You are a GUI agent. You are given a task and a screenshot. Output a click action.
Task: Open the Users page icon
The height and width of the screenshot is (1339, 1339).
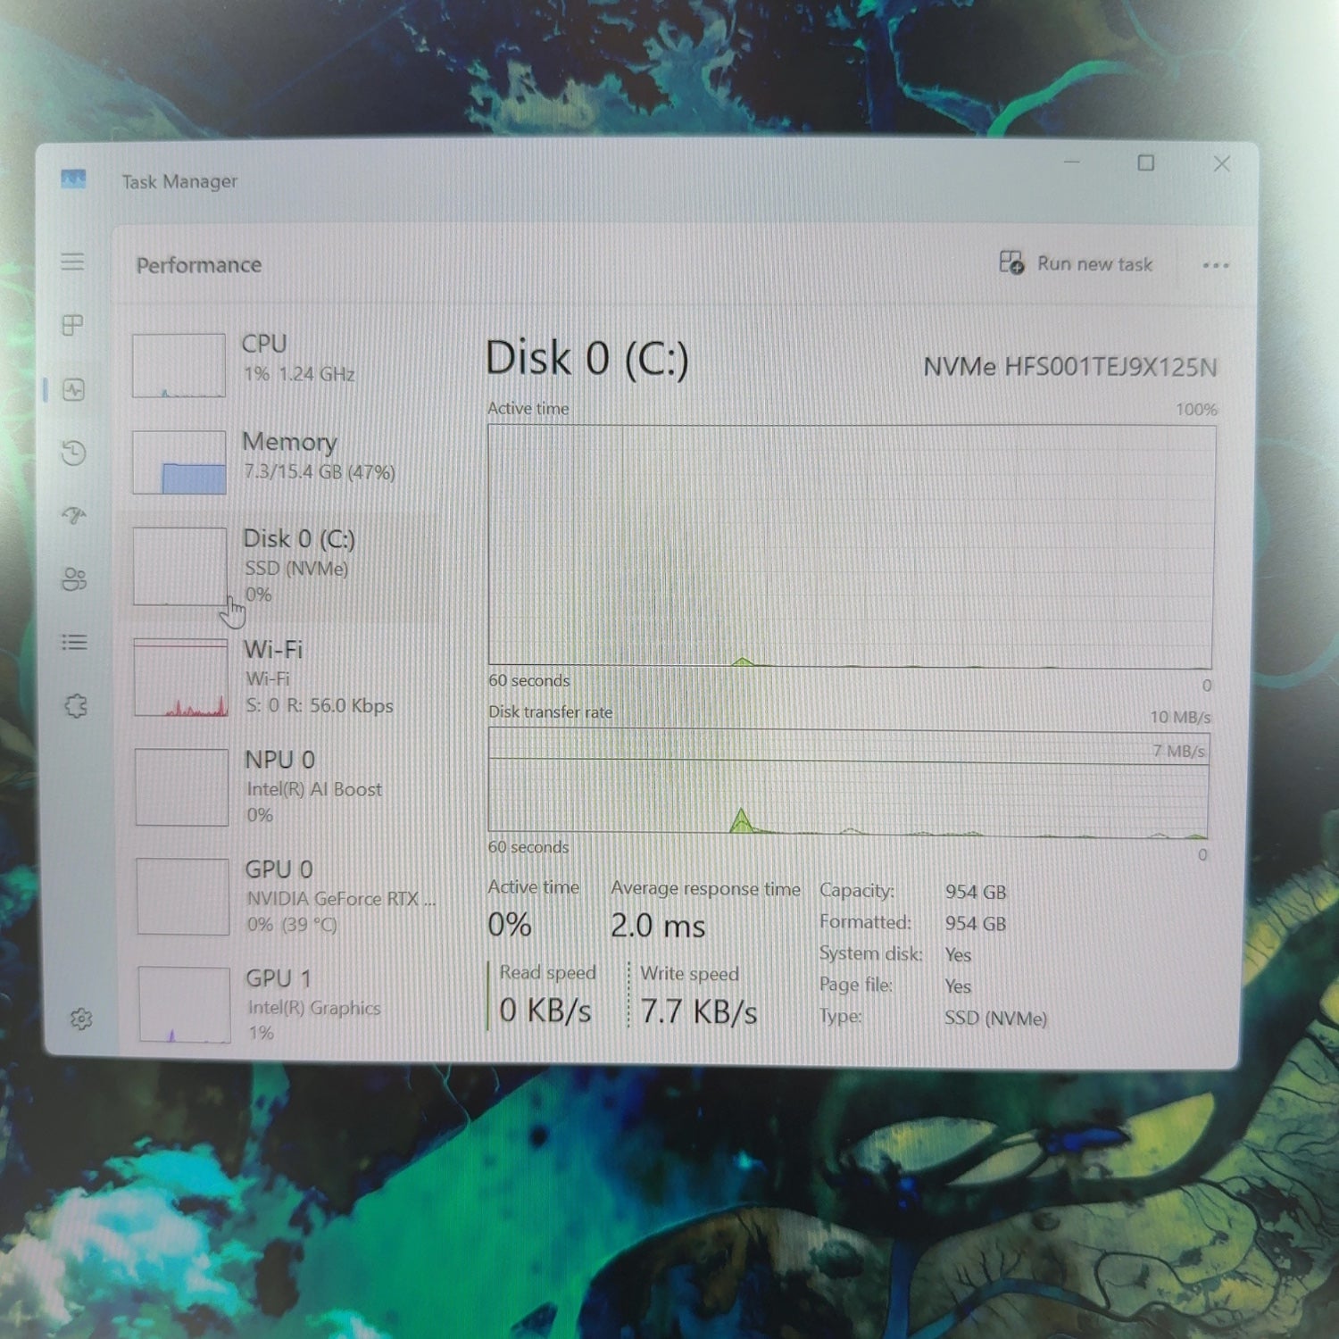coord(75,579)
